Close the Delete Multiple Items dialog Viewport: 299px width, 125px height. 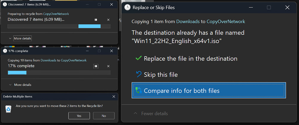[114, 97]
